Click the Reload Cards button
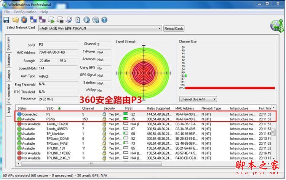286x180 pixels. (174, 28)
